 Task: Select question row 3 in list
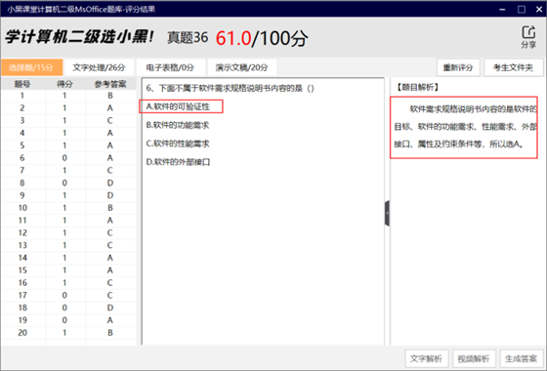(x=68, y=121)
